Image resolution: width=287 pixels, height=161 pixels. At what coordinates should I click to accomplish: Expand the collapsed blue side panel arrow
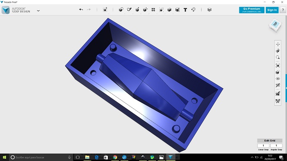[x=286, y=88]
